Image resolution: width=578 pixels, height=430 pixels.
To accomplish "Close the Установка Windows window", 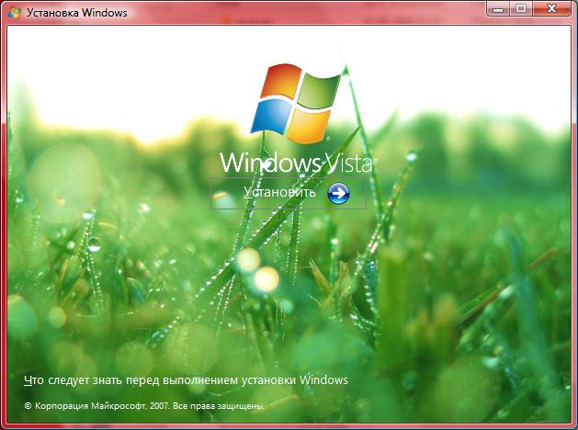I will click(551, 9).
